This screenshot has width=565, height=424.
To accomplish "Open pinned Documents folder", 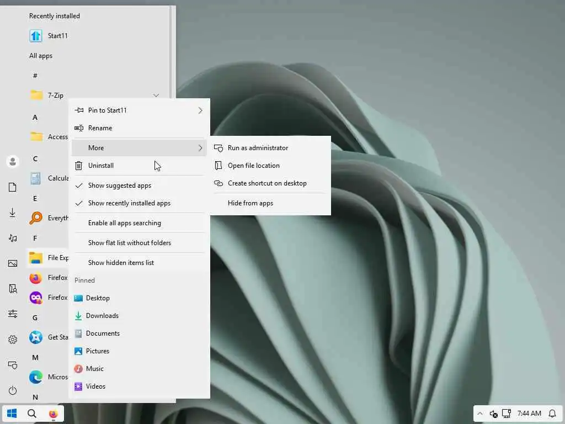I will tap(139, 333).
